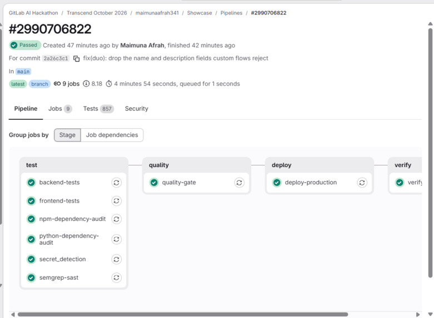The height and width of the screenshot is (318, 434).
Task: Open the Jobs tab
Action: (61, 109)
